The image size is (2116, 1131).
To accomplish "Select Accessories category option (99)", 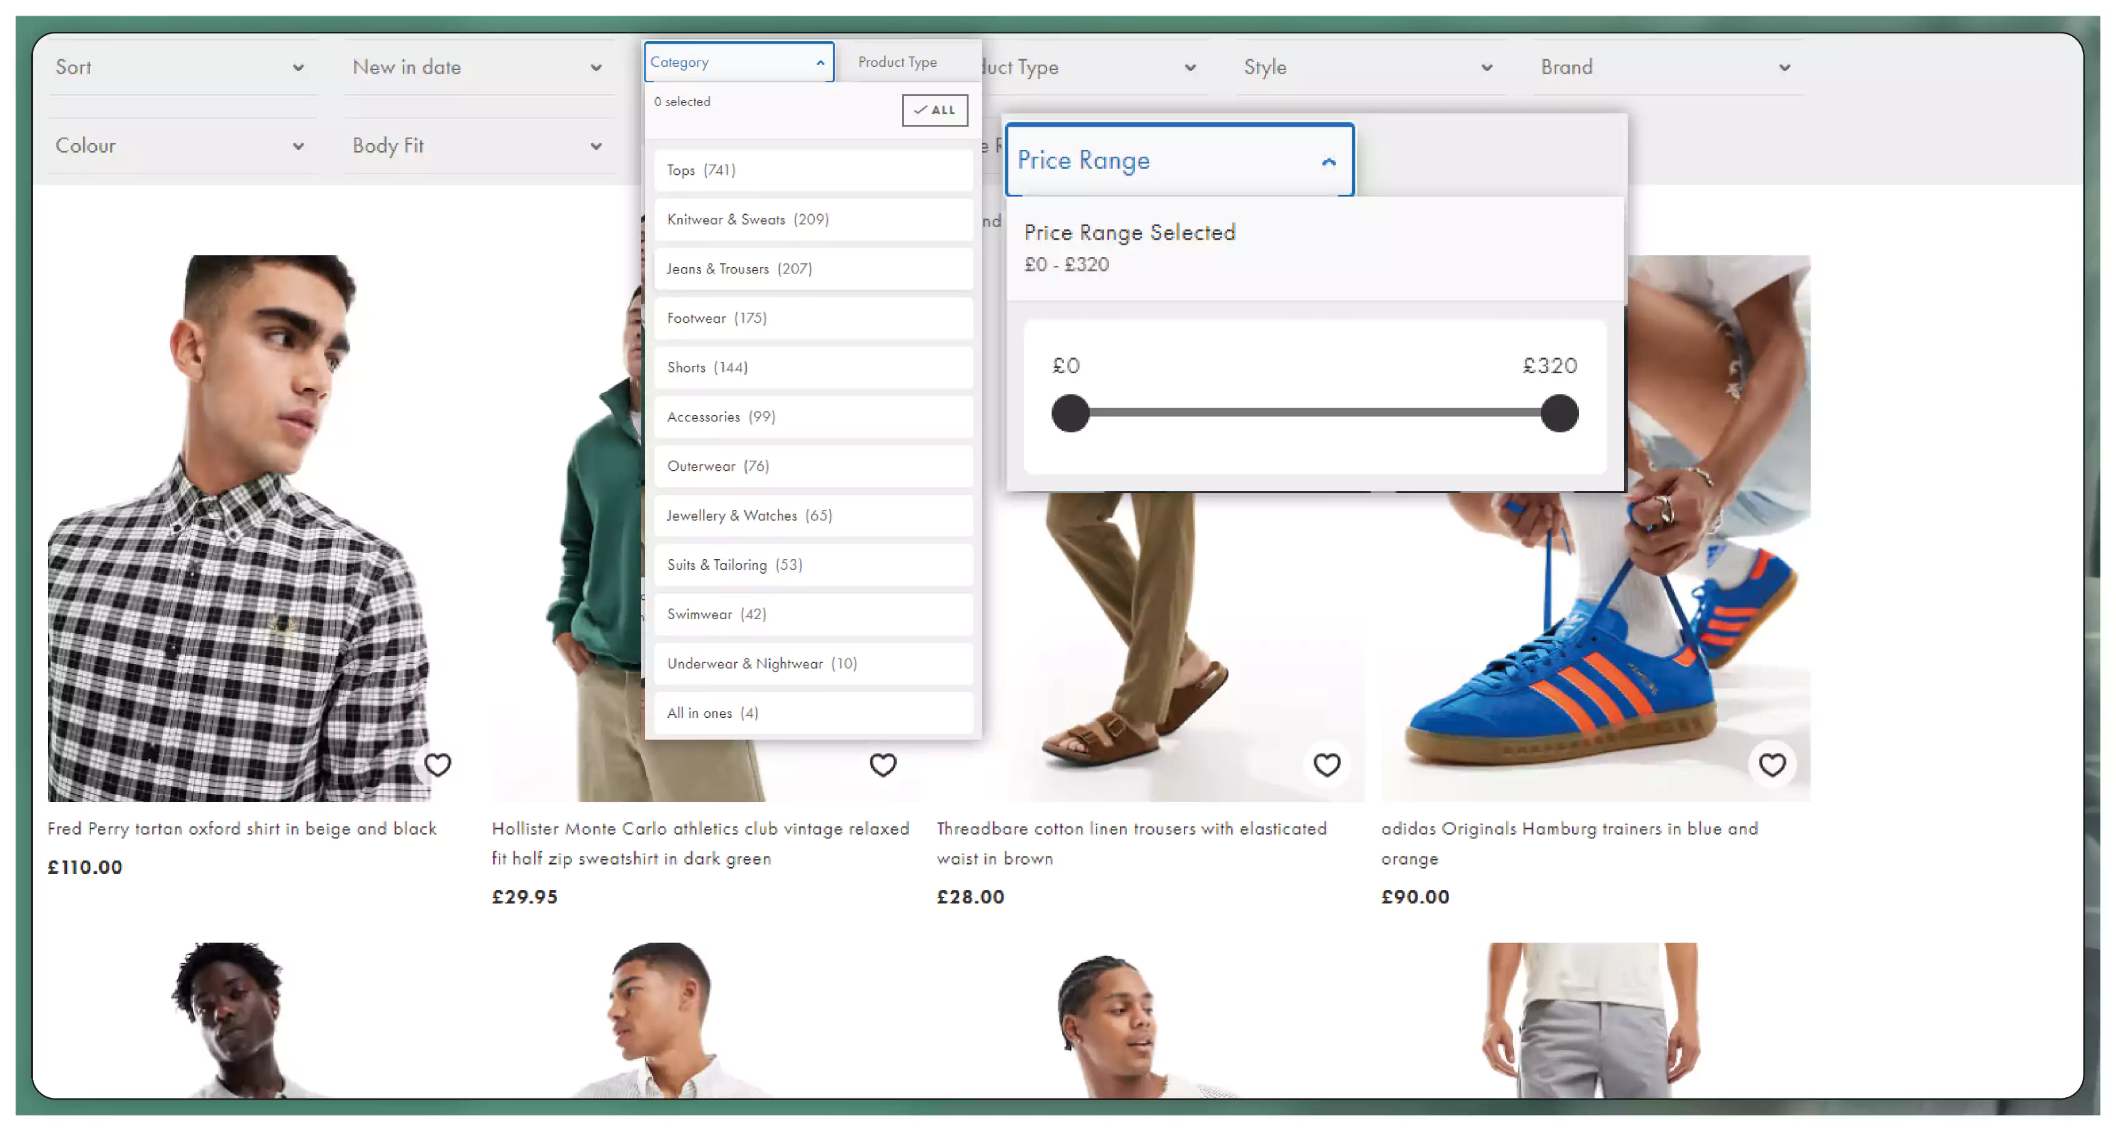I will [x=813, y=416].
